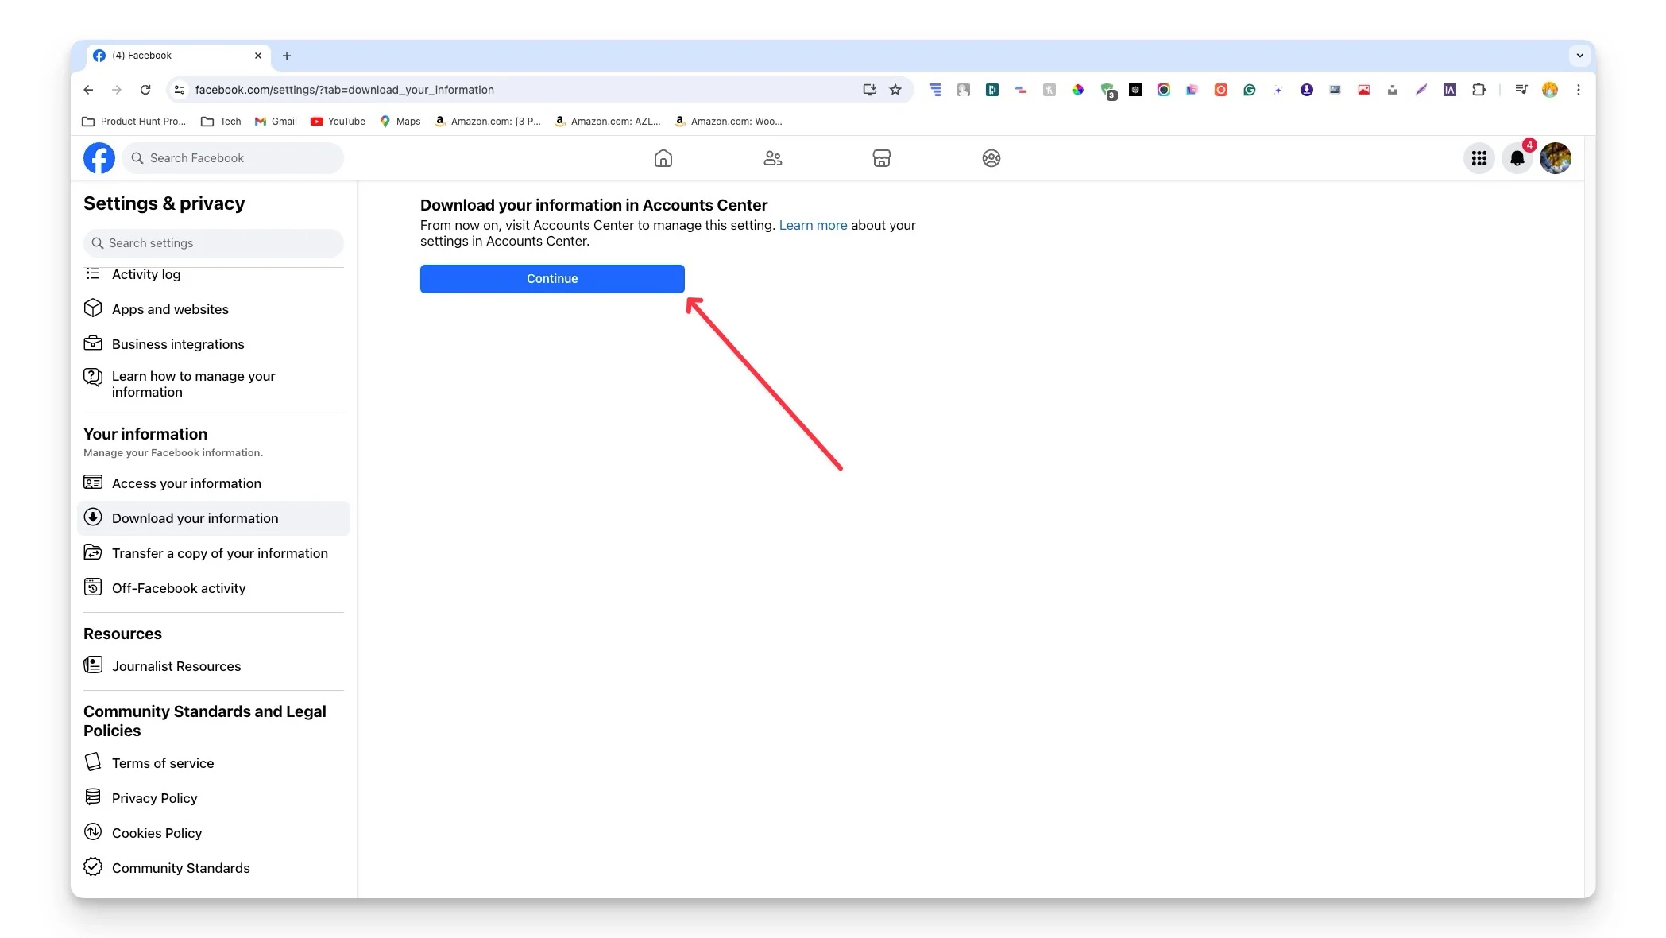Click the Continue button
The height and width of the screenshot is (938, 1666).
(551, 278)
